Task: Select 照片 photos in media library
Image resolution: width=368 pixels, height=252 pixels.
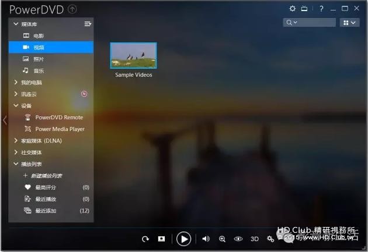Action: [x=51, y=59]
